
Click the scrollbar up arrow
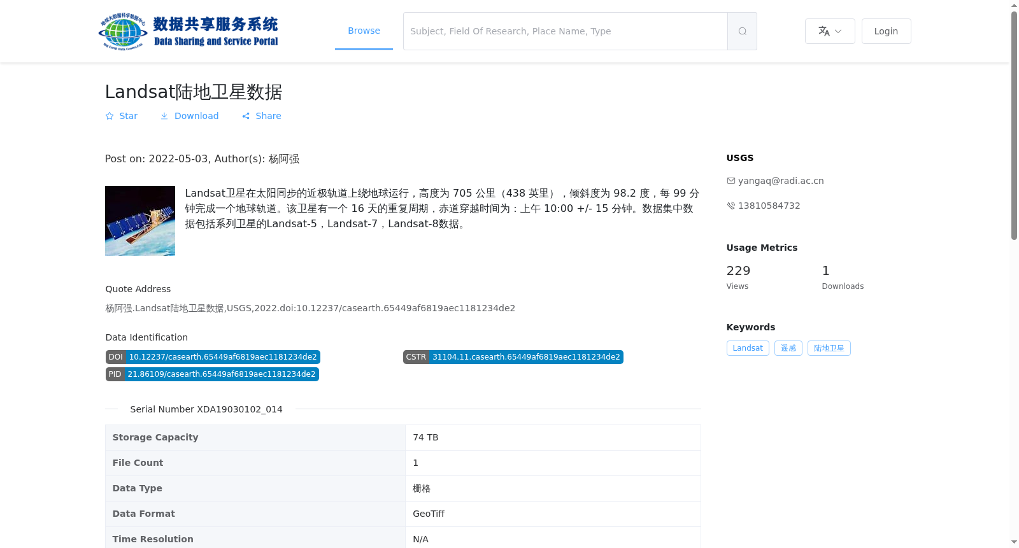[1014, 5]
